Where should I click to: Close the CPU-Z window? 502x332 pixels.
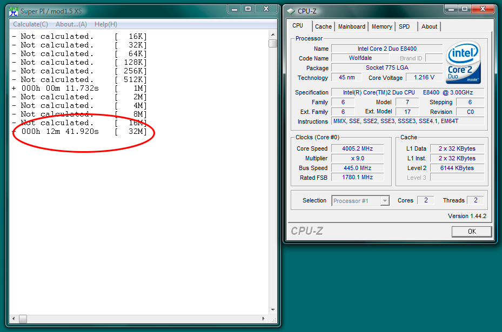(x=483, y=9)
